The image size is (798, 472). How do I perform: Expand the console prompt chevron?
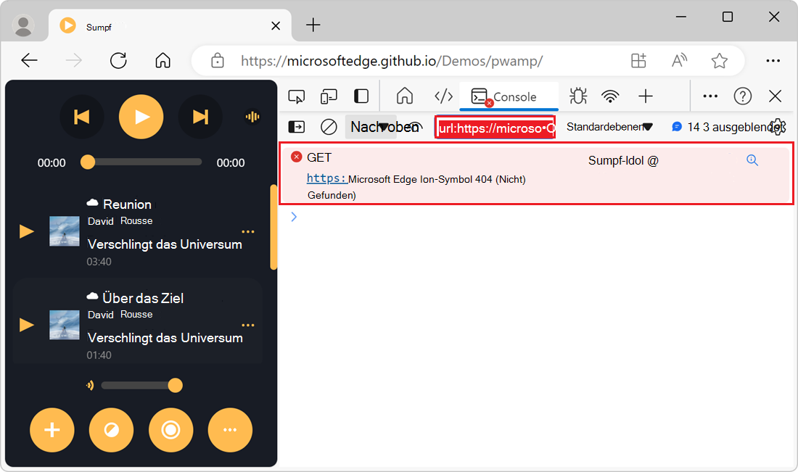[293, 216]
